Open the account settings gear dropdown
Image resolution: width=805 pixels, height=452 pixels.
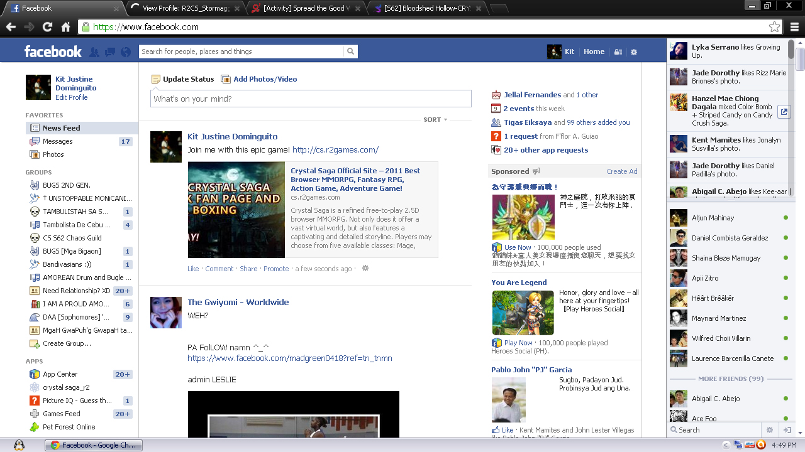point(634,52)
